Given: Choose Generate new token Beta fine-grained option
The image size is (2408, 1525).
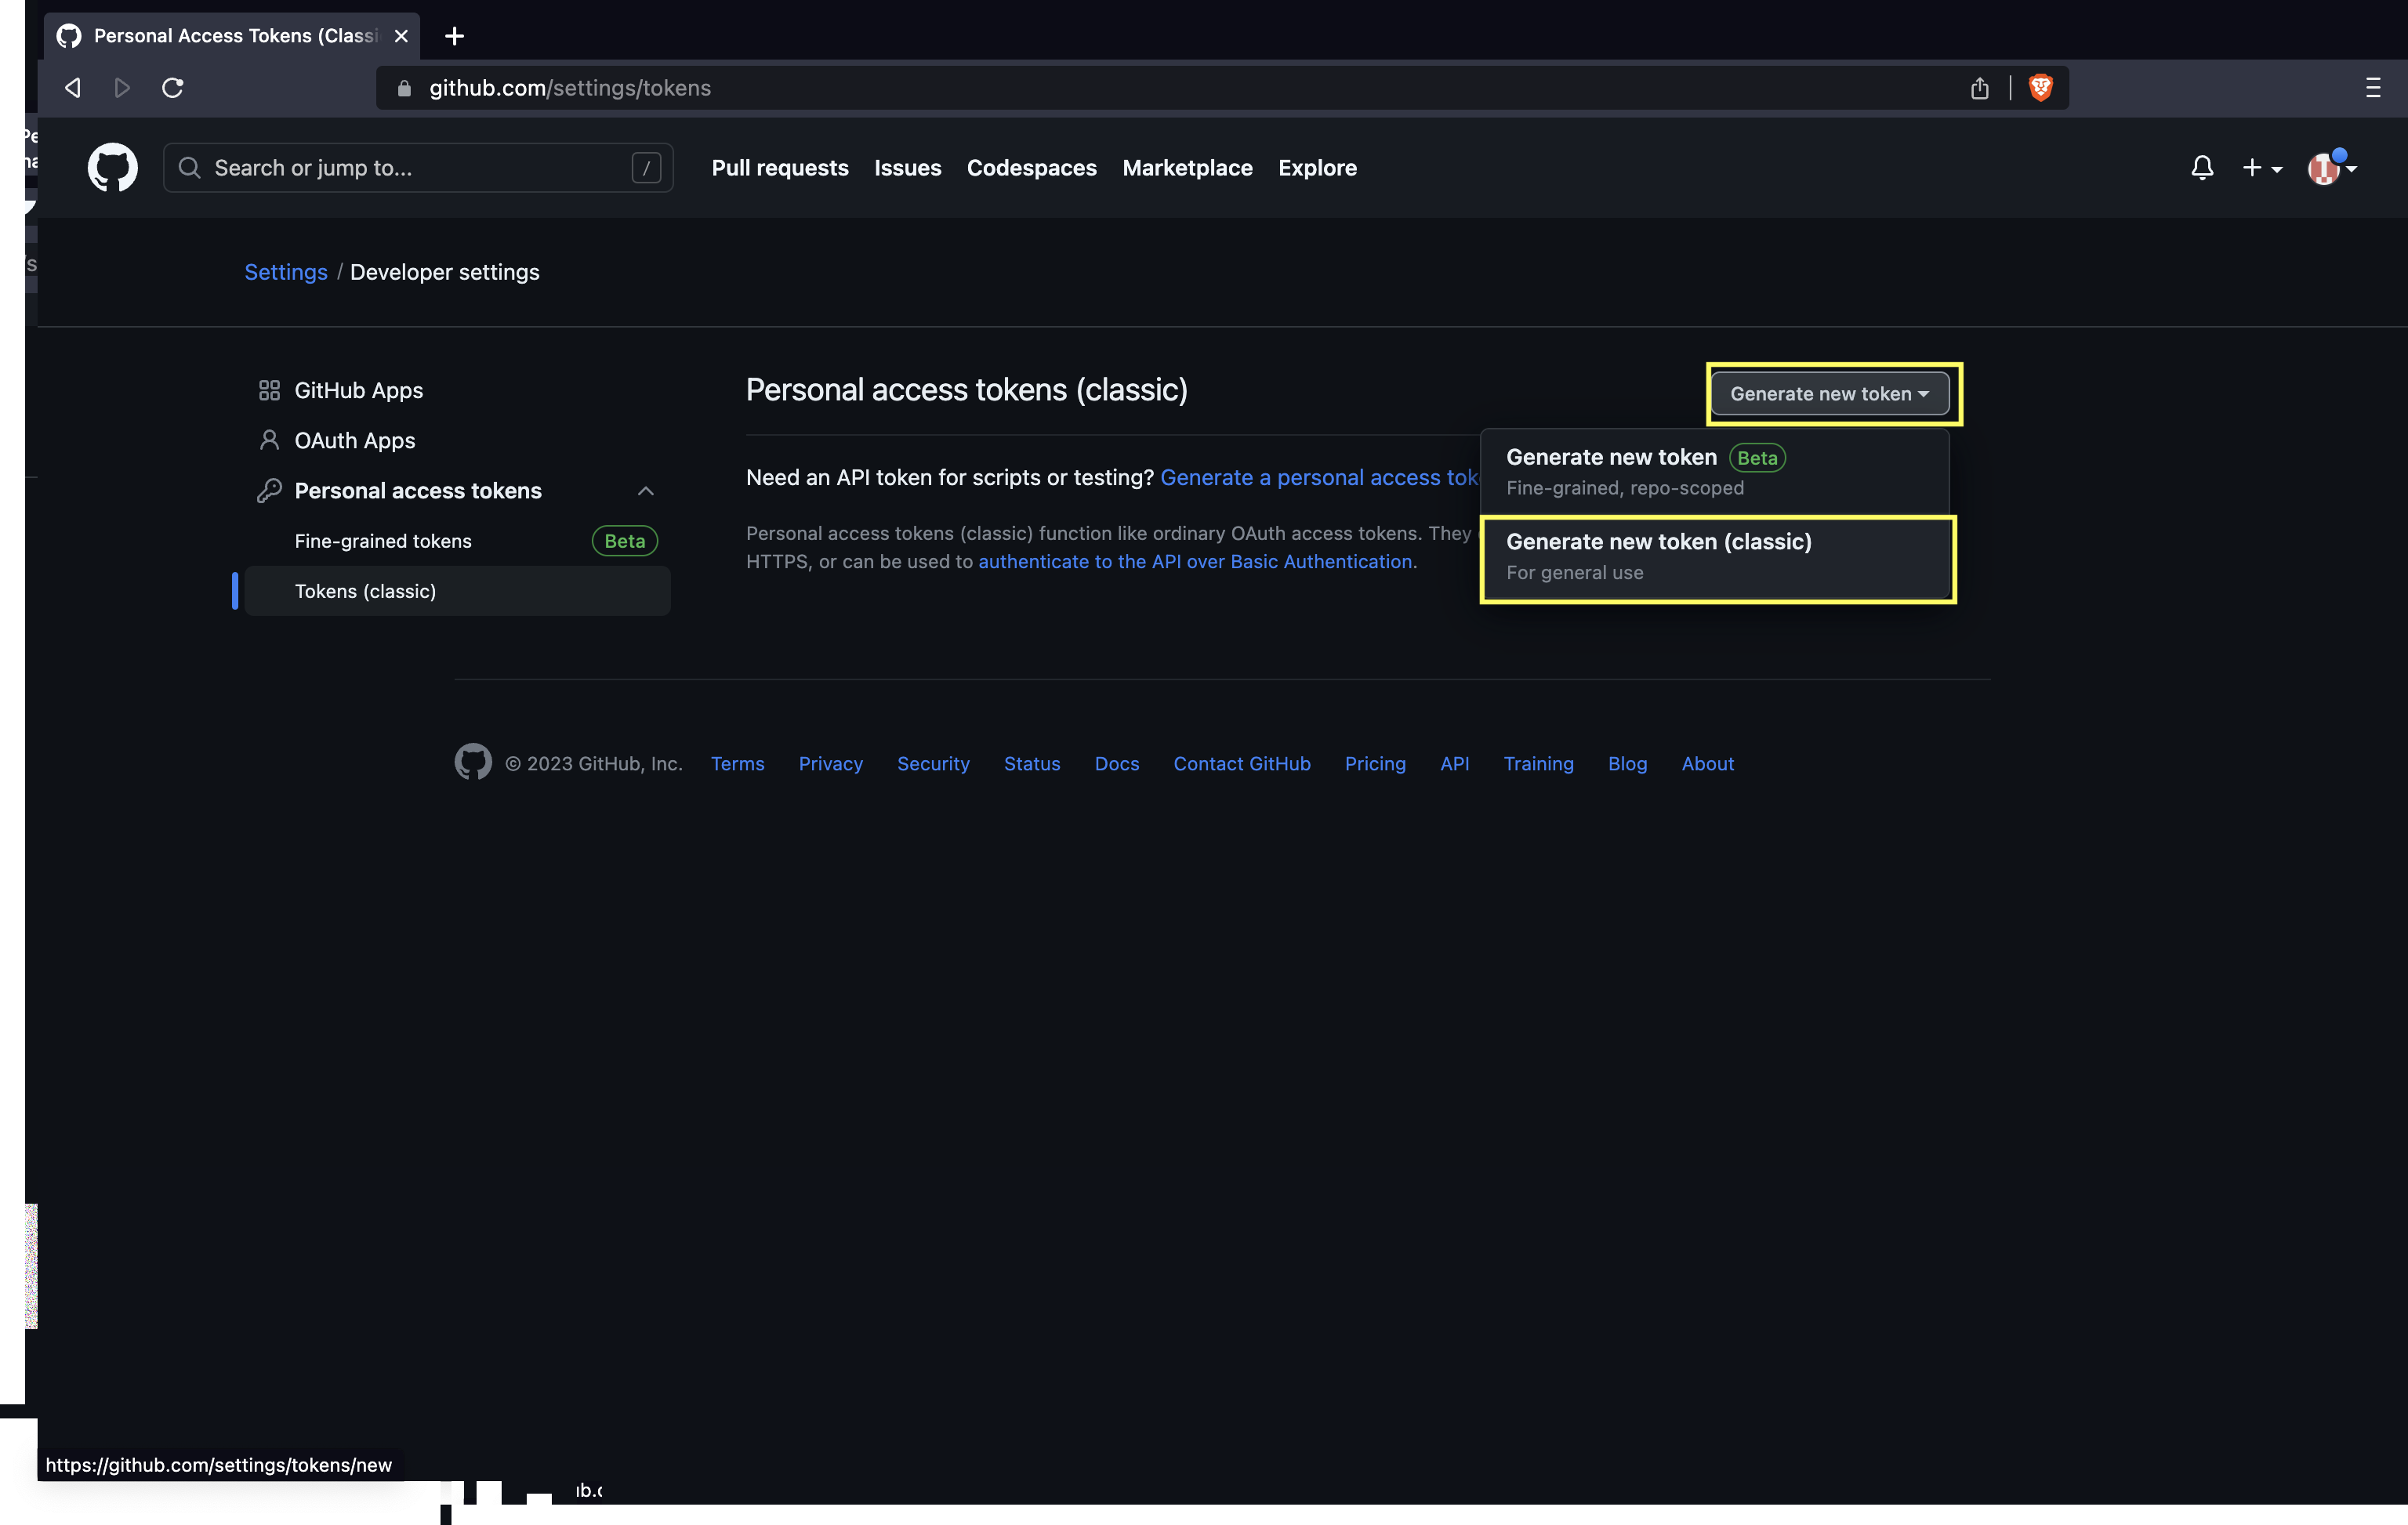Looking at the screenshot, I should pos(1715,471).
